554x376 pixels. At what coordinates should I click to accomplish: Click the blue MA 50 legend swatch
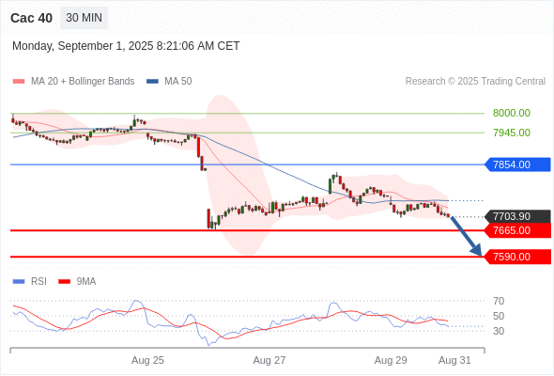coord(152,82)
